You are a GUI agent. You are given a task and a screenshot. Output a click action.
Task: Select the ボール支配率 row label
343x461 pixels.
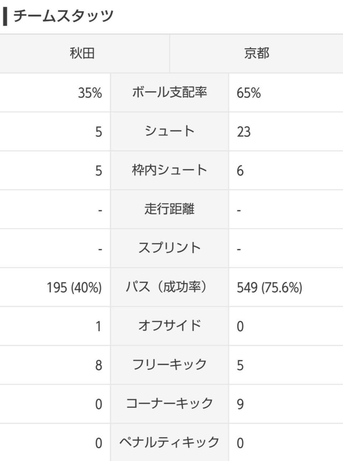(169, 92)
